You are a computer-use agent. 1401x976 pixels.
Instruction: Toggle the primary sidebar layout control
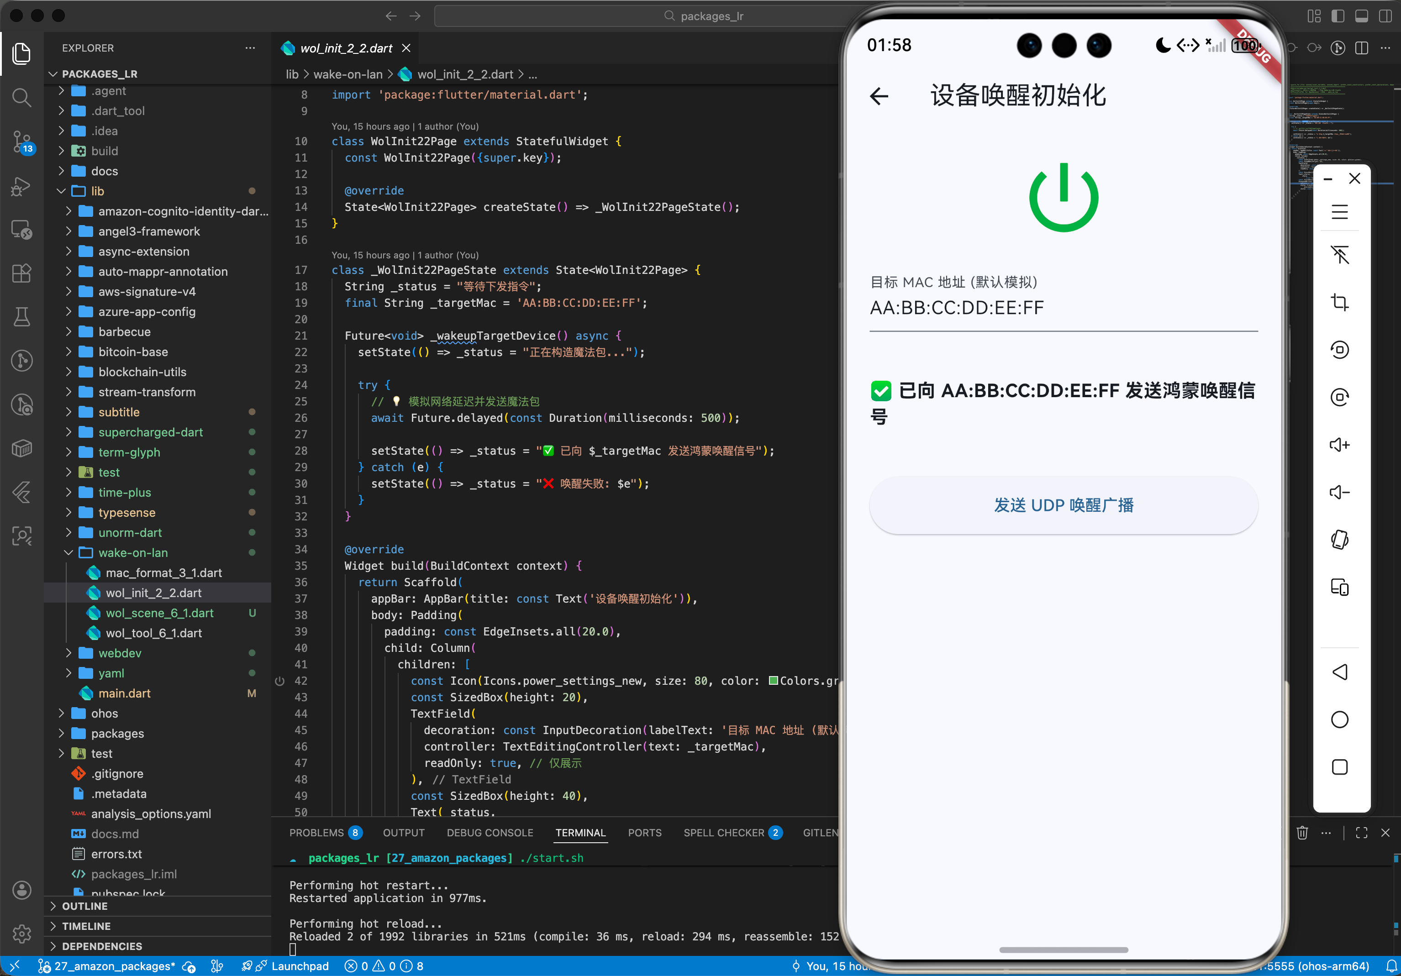point(1338,16)
